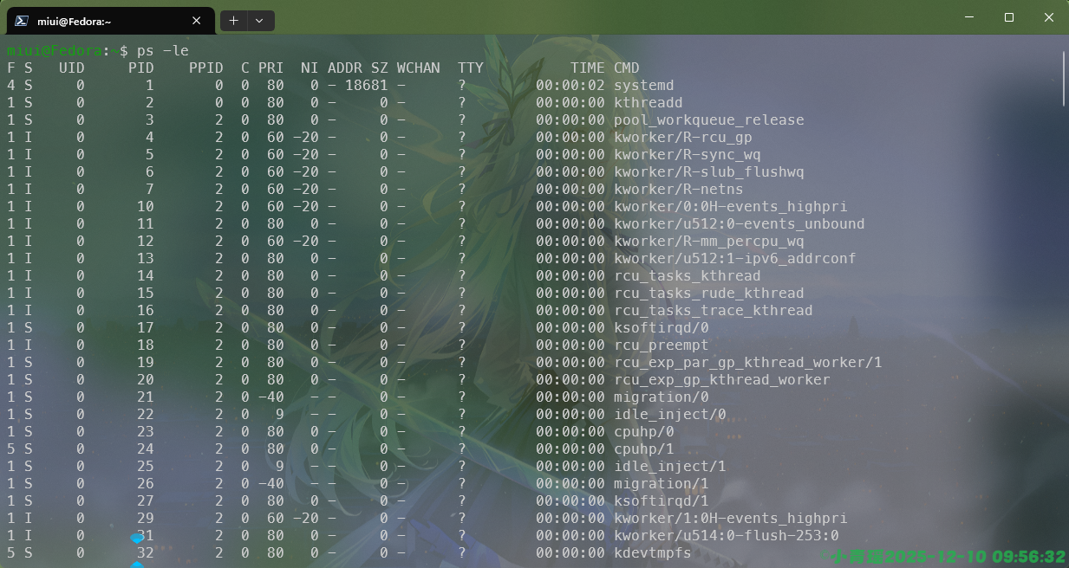Click the miui@Fedora prompt text
This screenshot has height=568, width=1069.
click(54, 51)
